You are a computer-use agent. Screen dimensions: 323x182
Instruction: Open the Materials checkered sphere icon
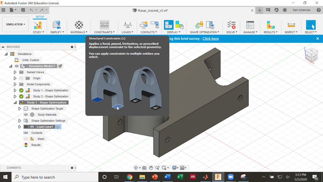79,25
